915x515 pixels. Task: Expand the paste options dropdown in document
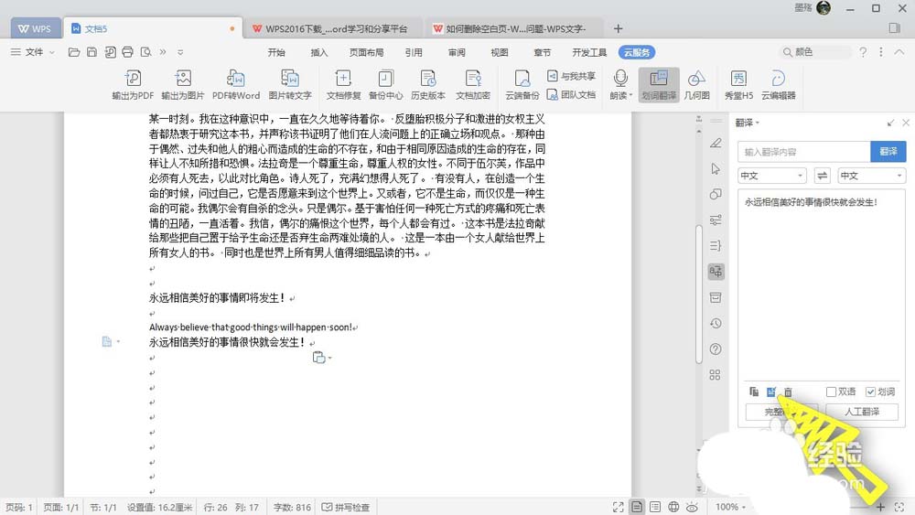point(329,358)
